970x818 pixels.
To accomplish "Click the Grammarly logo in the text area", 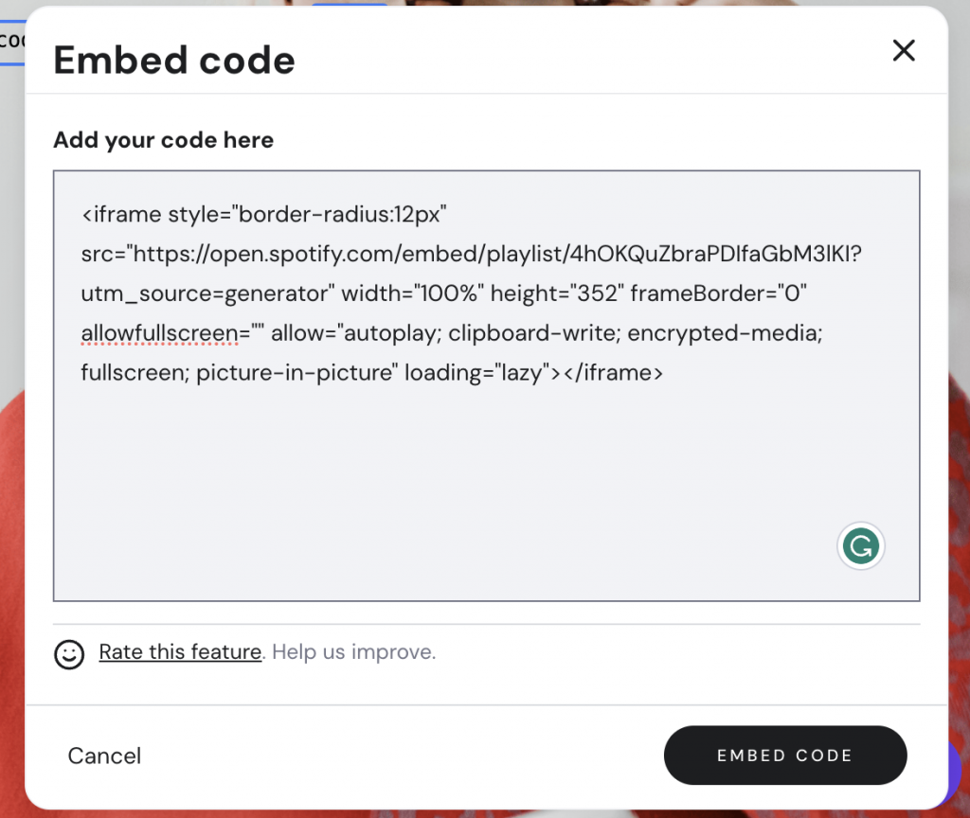I will click(860, 545).
